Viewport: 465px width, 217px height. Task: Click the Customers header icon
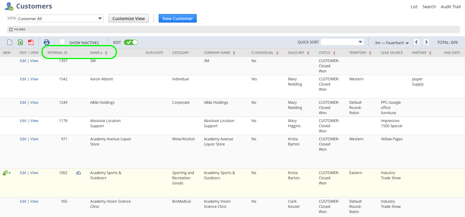pos(9,6)
